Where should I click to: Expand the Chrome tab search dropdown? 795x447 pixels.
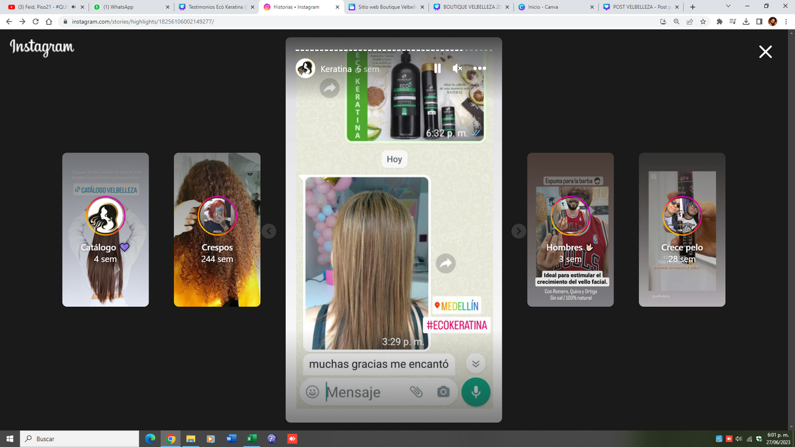pyautogui.click(x=728, y=7)
